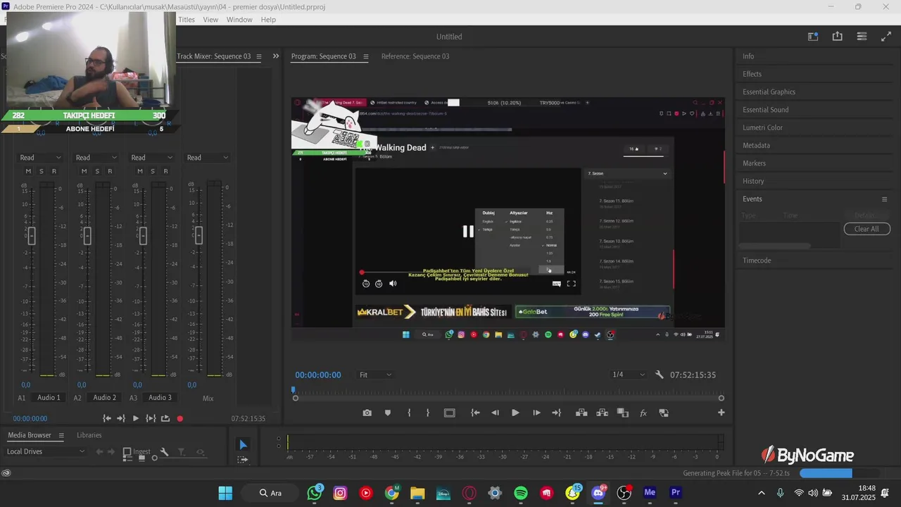Open the Local Drives dropdown
Image resolution: width=901 pixels, height=507 pixels.
46,451
